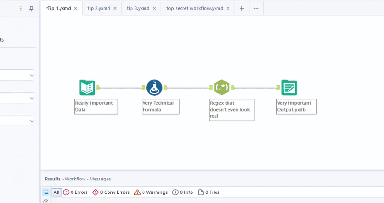This screenshot has width=384, height=203.
Task: Click the Really Important Data annotation
Action: coord(96,106)
